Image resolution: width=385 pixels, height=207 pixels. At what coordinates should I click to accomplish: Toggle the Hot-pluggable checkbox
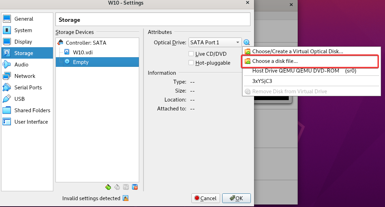[191, 63]
